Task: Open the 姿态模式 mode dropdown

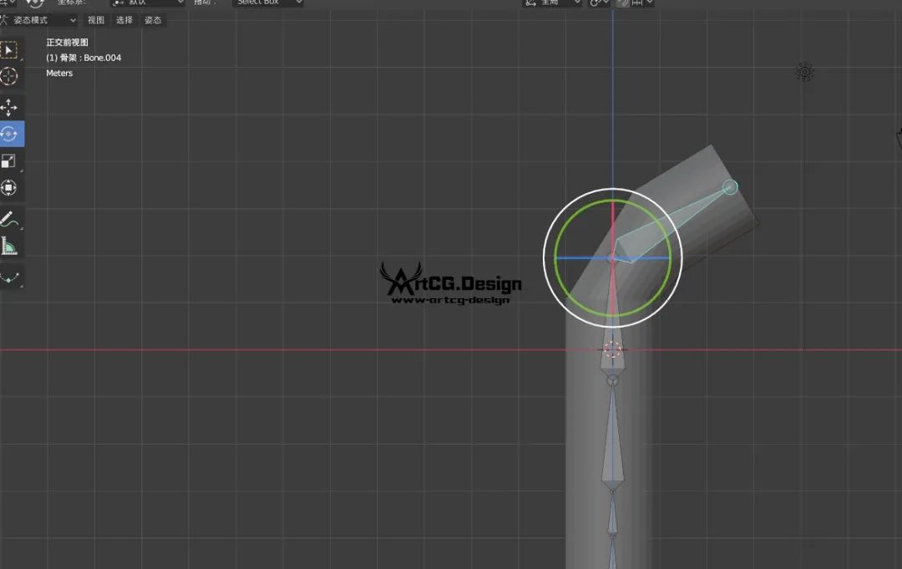Action: (x=40, y=20)
